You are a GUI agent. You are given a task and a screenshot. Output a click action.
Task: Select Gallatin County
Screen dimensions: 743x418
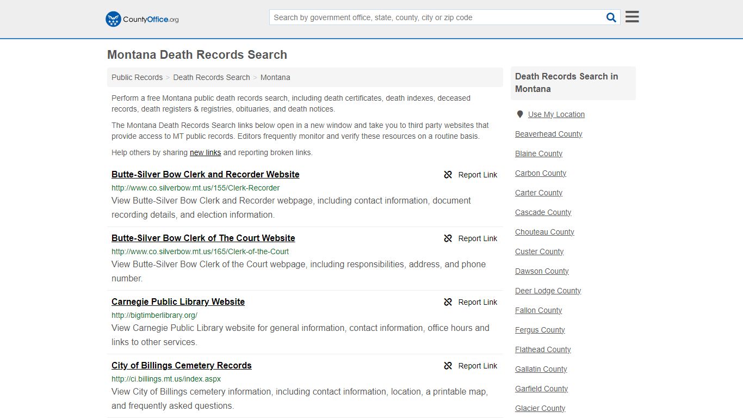click(541, 369)
